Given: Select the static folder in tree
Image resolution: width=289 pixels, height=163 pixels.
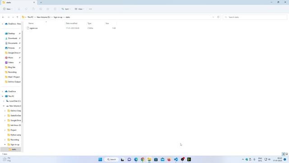Looking at the screenshot, I should (14, 149).
